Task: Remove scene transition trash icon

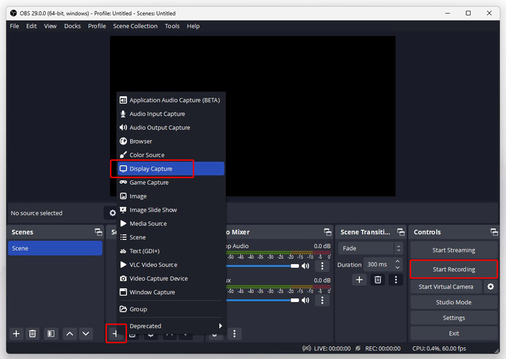Action: tap(378, 280)
